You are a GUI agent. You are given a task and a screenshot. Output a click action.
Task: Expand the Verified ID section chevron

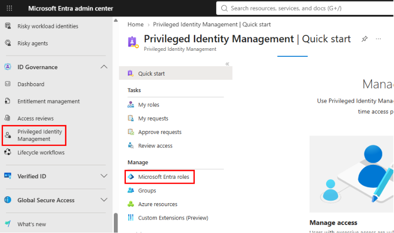point(104,176)
